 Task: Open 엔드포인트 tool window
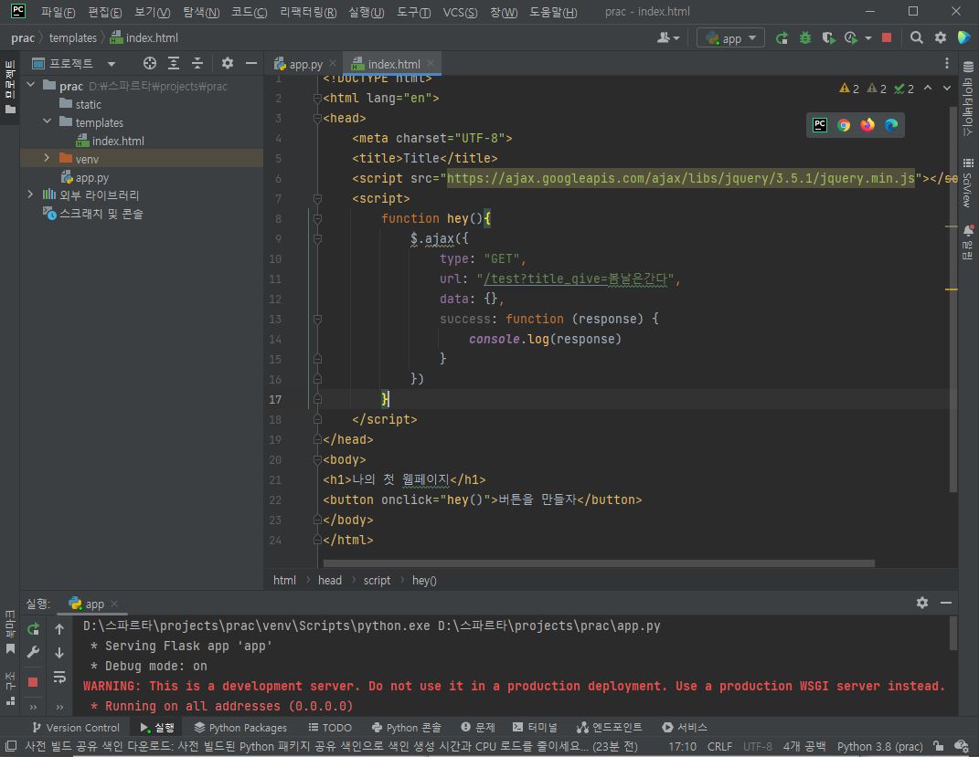click(610, 727)
